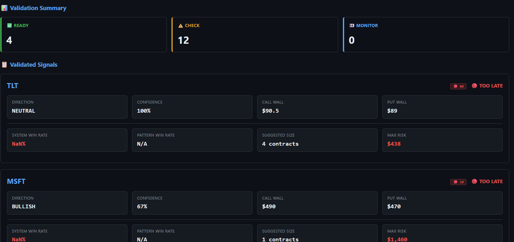Click the MONITOR count number 0
Image resolution: width=514 pixels, height=242 pixels.
pos(352,40)
